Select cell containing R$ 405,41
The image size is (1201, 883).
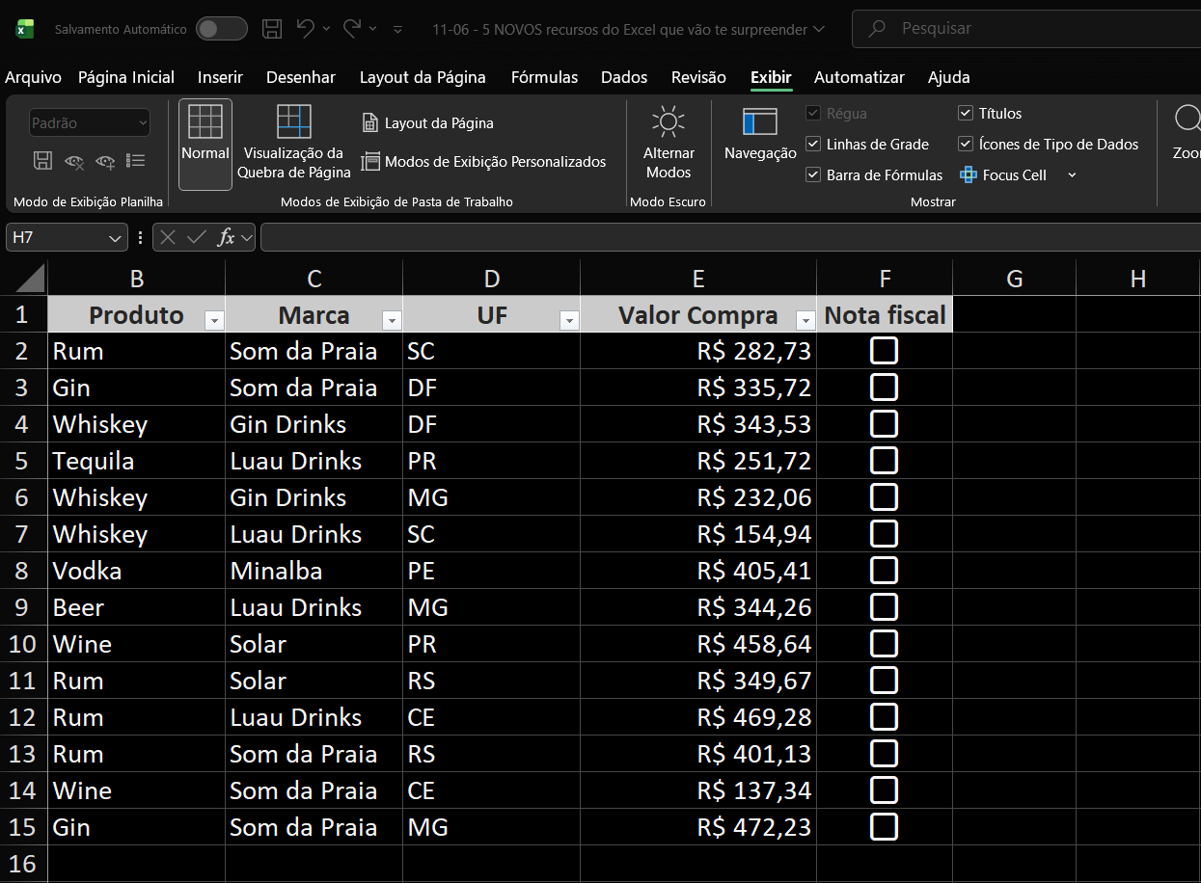pyautogui.click(x=698, y=571)
